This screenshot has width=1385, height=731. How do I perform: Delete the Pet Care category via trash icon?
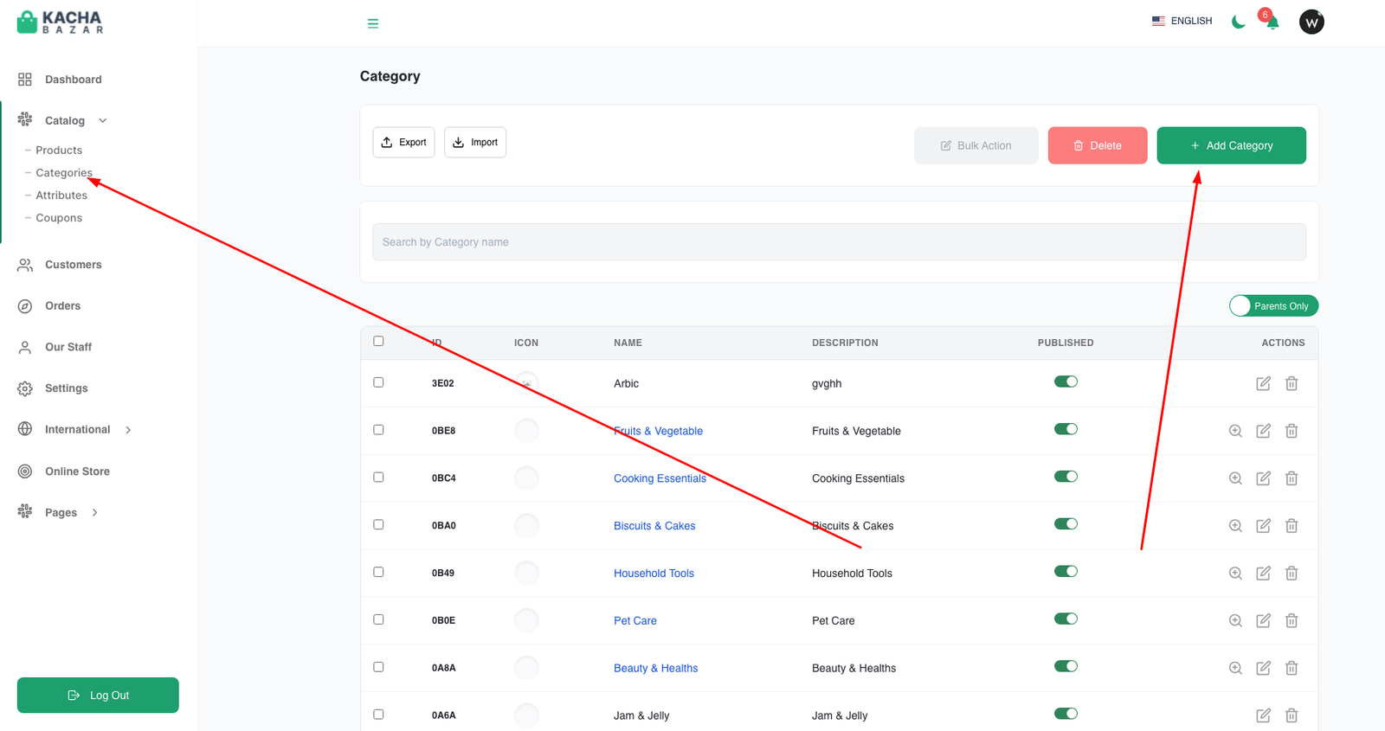pyautogui.click(x=1292, y=620)
